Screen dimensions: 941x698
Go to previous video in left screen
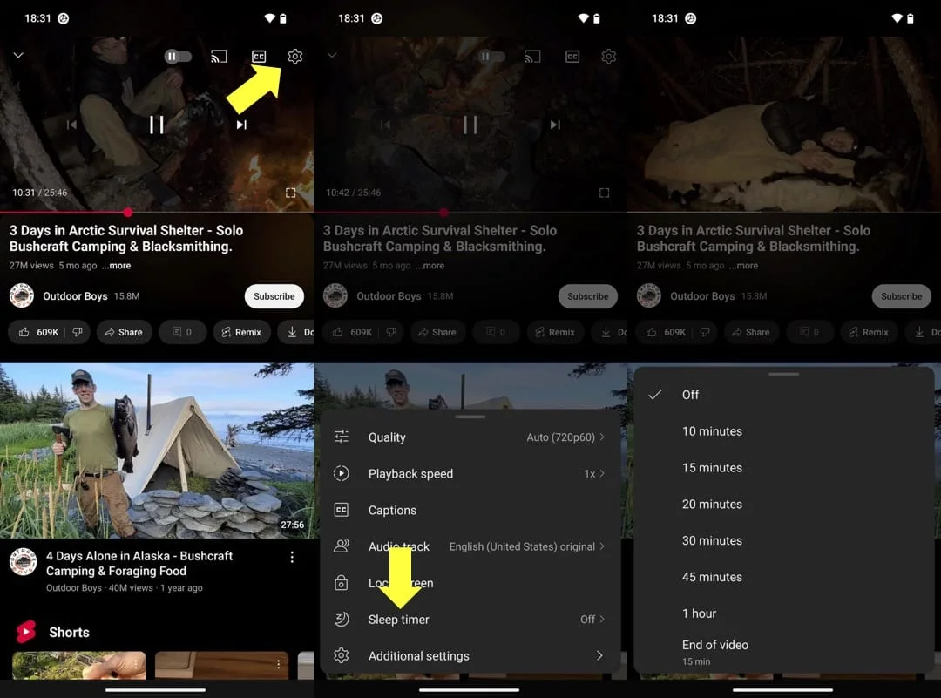[71, 125]
